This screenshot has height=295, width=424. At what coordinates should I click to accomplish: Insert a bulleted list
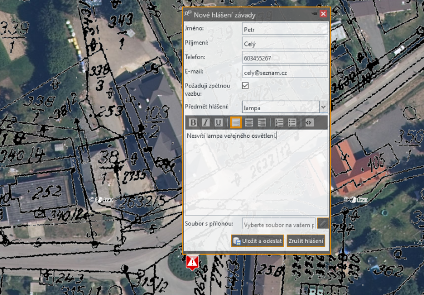coord(292,123)
